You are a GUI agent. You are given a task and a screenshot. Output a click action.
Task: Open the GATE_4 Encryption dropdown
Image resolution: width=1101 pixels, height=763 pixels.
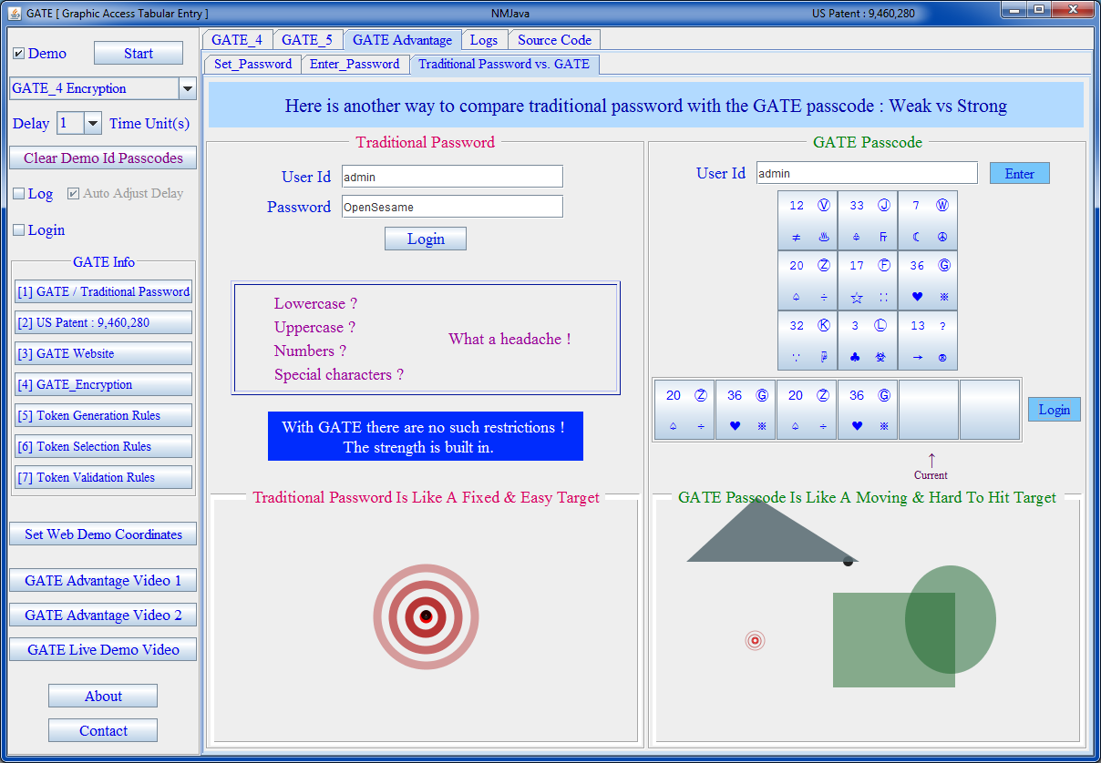click(x=187, y=88)
